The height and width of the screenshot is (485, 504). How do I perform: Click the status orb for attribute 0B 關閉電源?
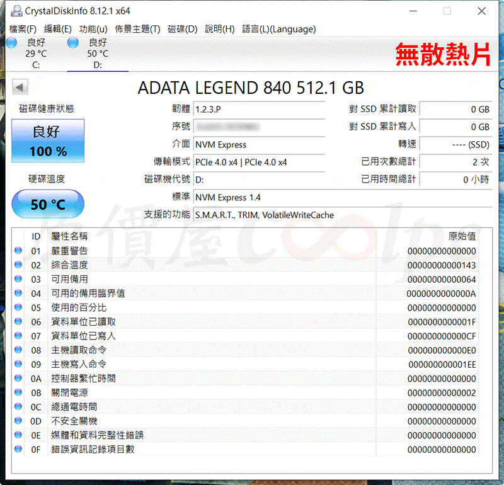pos(18,392)
